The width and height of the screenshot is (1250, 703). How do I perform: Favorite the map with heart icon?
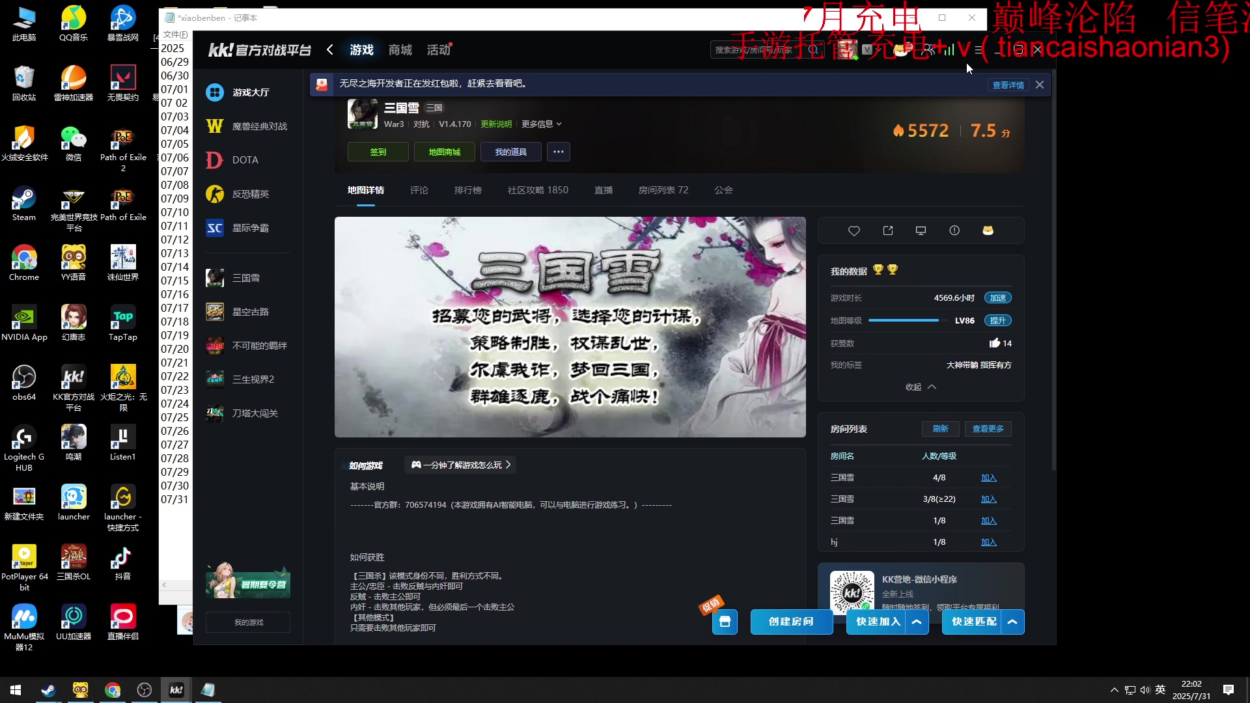pos(854,230)
